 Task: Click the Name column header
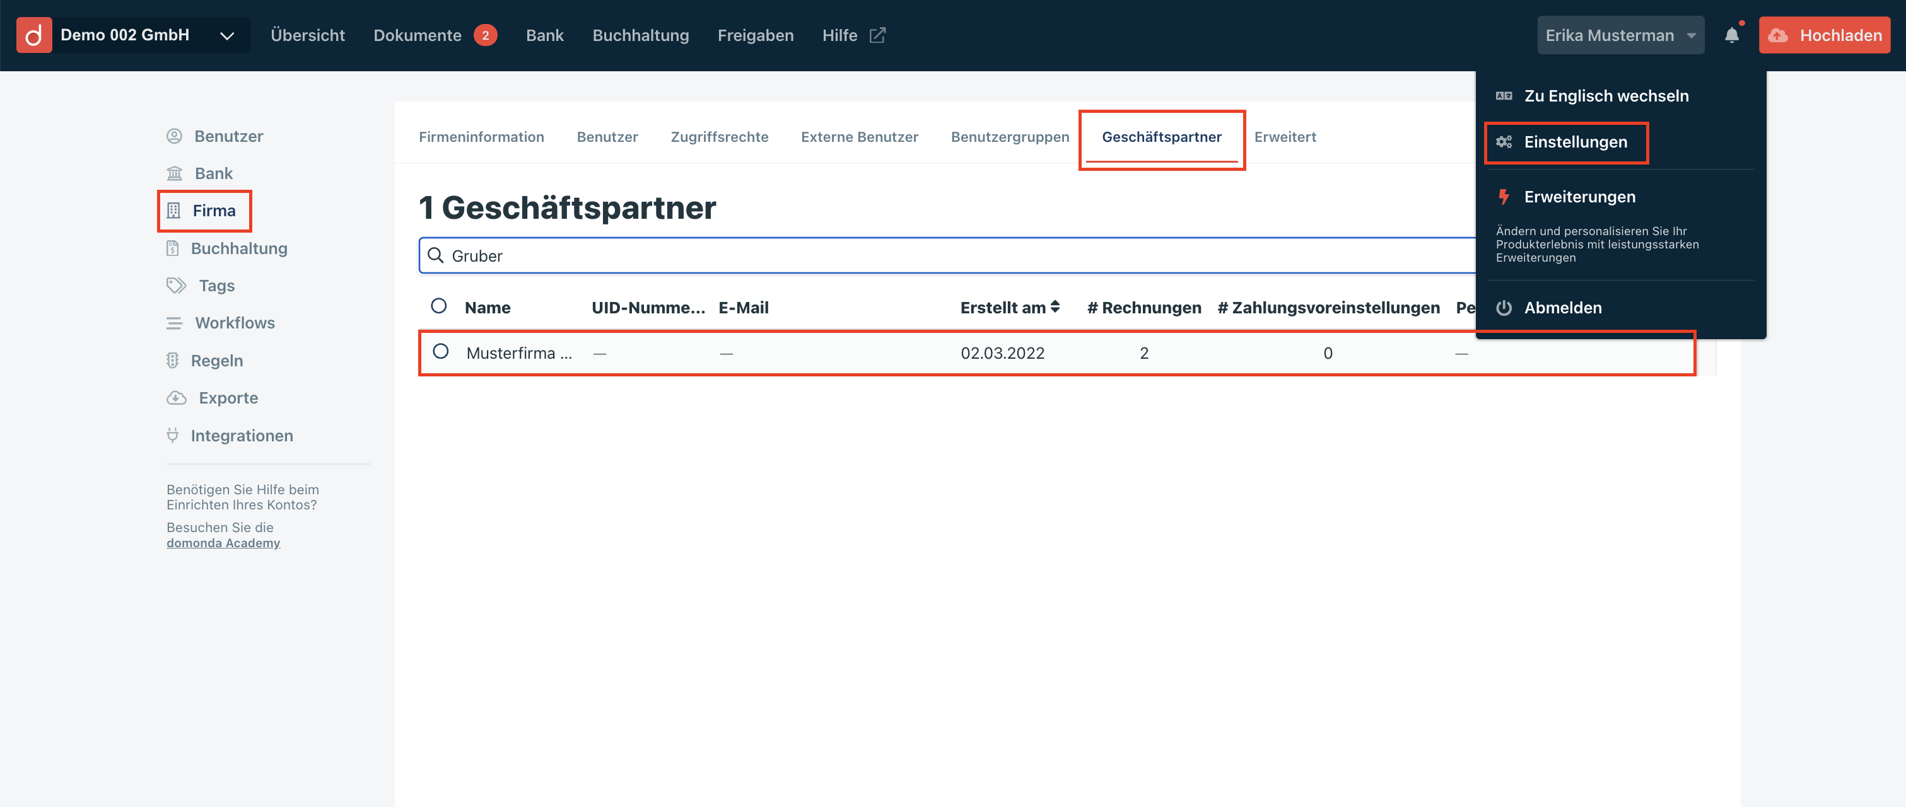[x=488, y=307]
